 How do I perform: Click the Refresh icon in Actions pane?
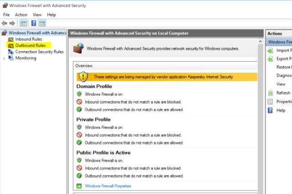click(x=270, y=93)
